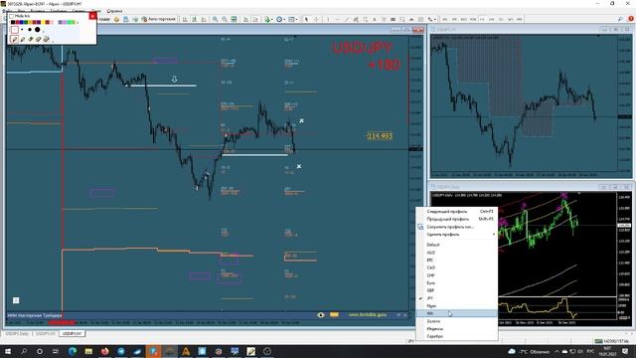Click the lower X marker on chart
This screenshot has height=358, width=636.
tap(299, 166)
